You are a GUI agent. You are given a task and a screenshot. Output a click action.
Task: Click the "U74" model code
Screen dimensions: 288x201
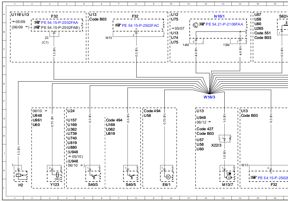(x=174, y=38)
